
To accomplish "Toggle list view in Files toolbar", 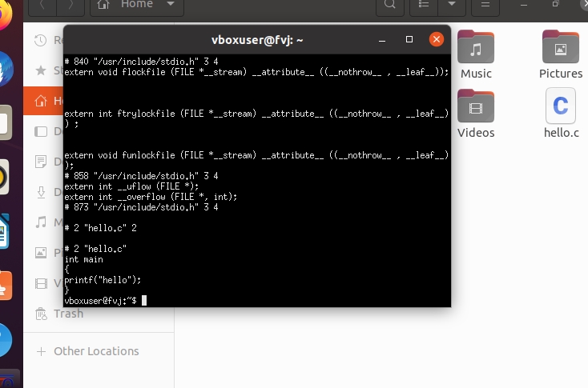I will [424, 6].
